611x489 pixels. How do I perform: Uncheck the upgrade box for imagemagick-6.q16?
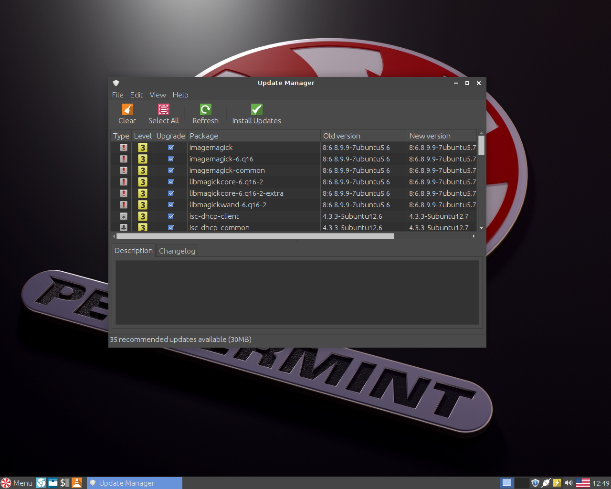pyautogui.click(x=171, y=159)
